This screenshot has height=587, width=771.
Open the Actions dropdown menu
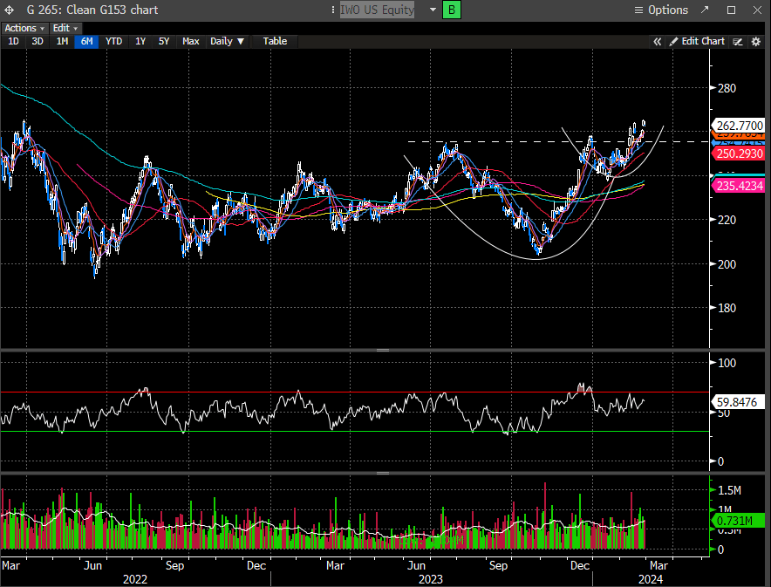point(24,28)
